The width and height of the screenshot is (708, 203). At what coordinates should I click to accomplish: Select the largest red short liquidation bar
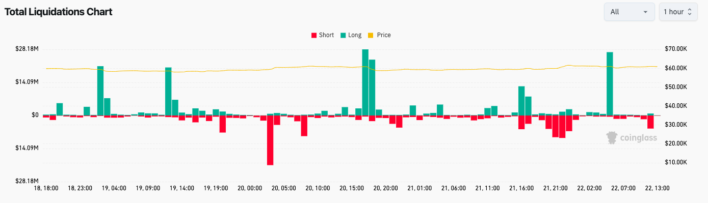click(270, 140)
